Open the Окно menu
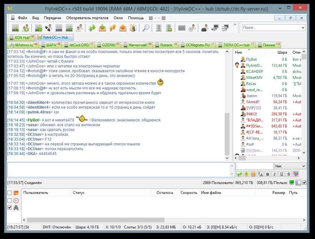This screenshot has width=315, height=239. pos(118,18)
